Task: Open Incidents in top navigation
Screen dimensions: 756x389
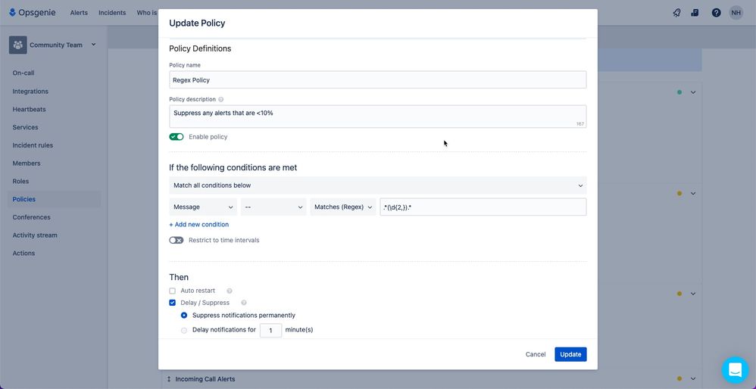Action: tap(112, 13)
